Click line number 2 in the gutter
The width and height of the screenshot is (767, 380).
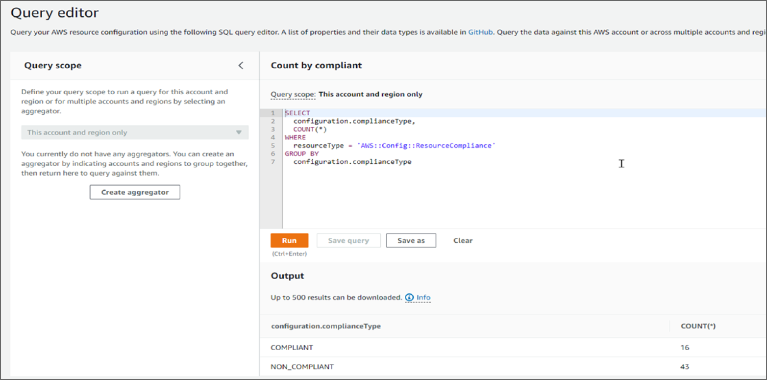(x=273, y=121)
